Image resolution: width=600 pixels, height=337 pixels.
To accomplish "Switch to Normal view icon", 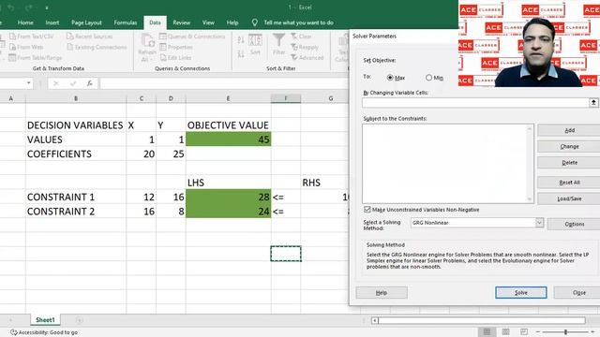I will point(487,331).
